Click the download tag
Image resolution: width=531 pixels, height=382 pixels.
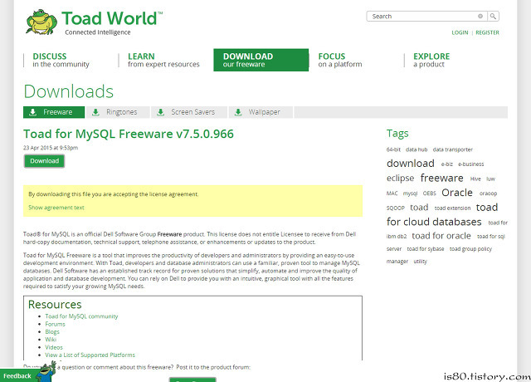[411, 164]
